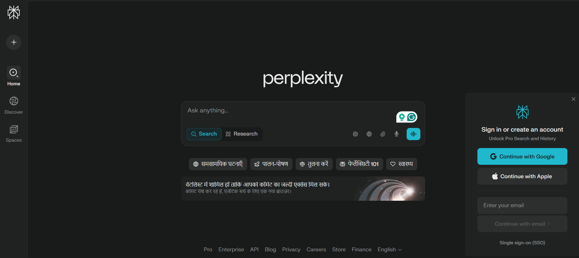Switch to Search mode
The height and width of the screenshot is (258, 579).
coord(204,134)
